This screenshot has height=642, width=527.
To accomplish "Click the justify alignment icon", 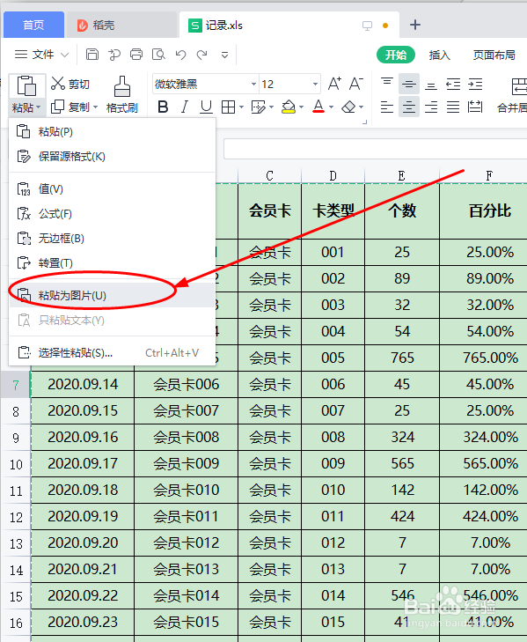I will 453,107.
